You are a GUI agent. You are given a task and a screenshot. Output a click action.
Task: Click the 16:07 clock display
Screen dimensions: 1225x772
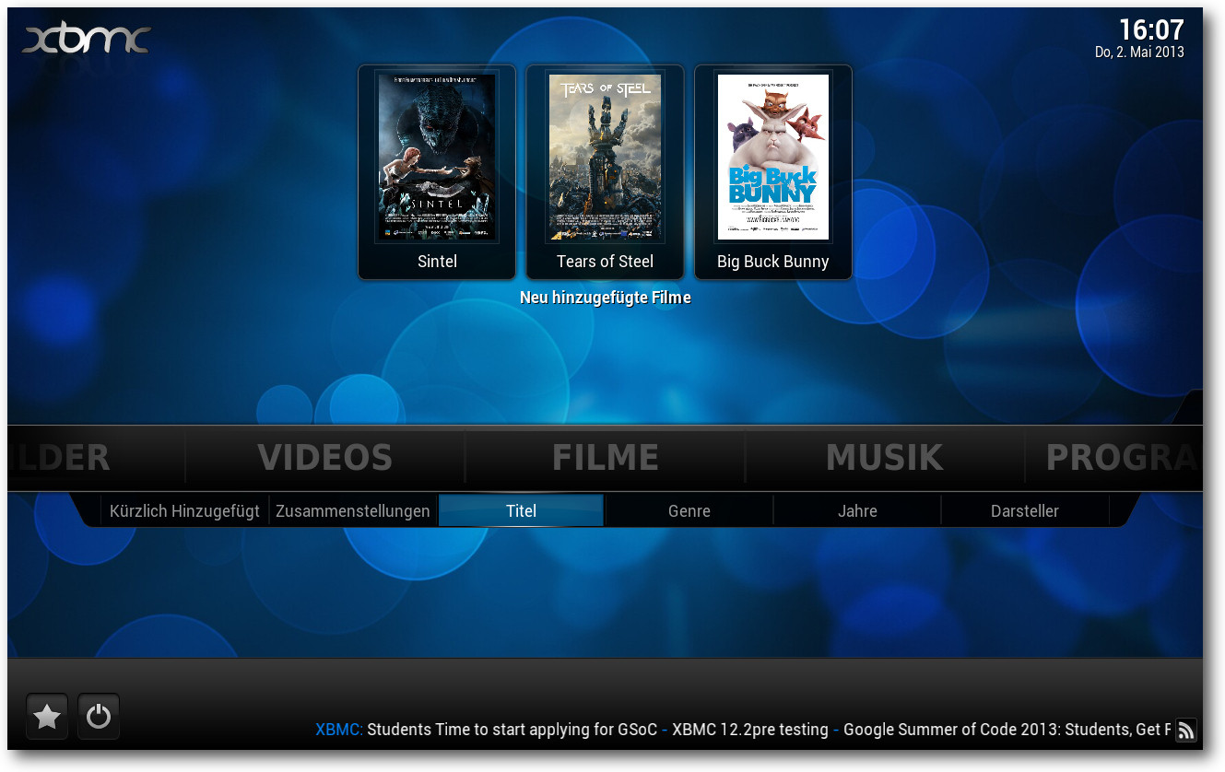1151,29
